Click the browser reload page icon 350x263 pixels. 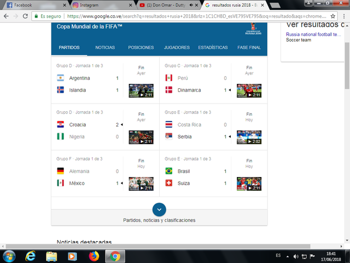(x=25, y=16)
